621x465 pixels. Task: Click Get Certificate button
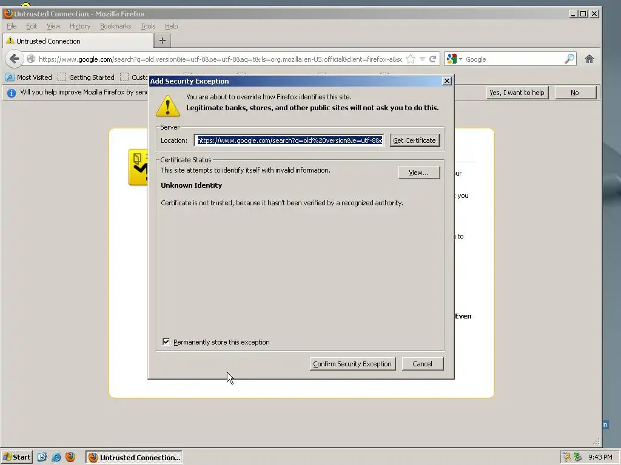415,140
